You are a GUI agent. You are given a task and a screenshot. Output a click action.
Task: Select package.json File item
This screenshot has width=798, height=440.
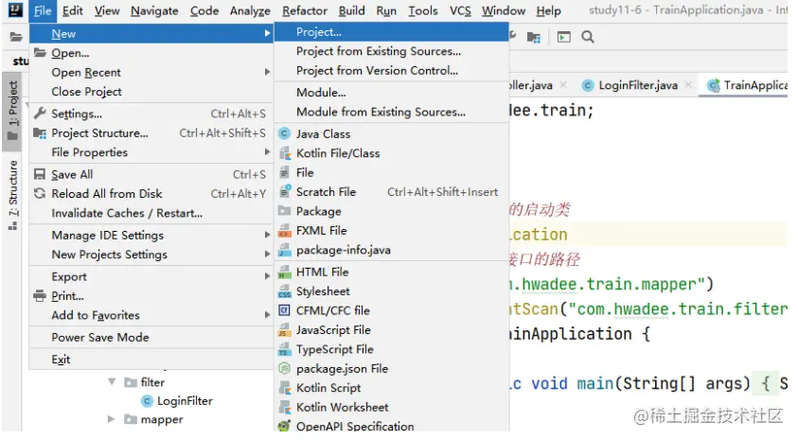342,368
